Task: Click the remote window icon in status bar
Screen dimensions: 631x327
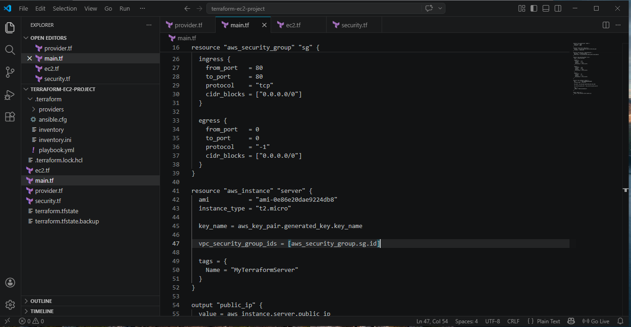Action: tap(7, 321)
